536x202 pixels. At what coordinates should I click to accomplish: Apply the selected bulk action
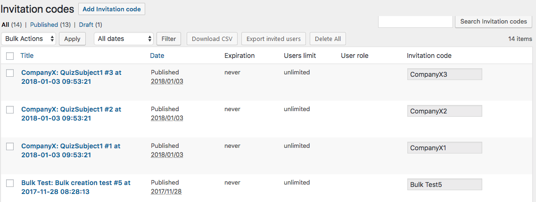pyautogui.click(x=72, y=39)
